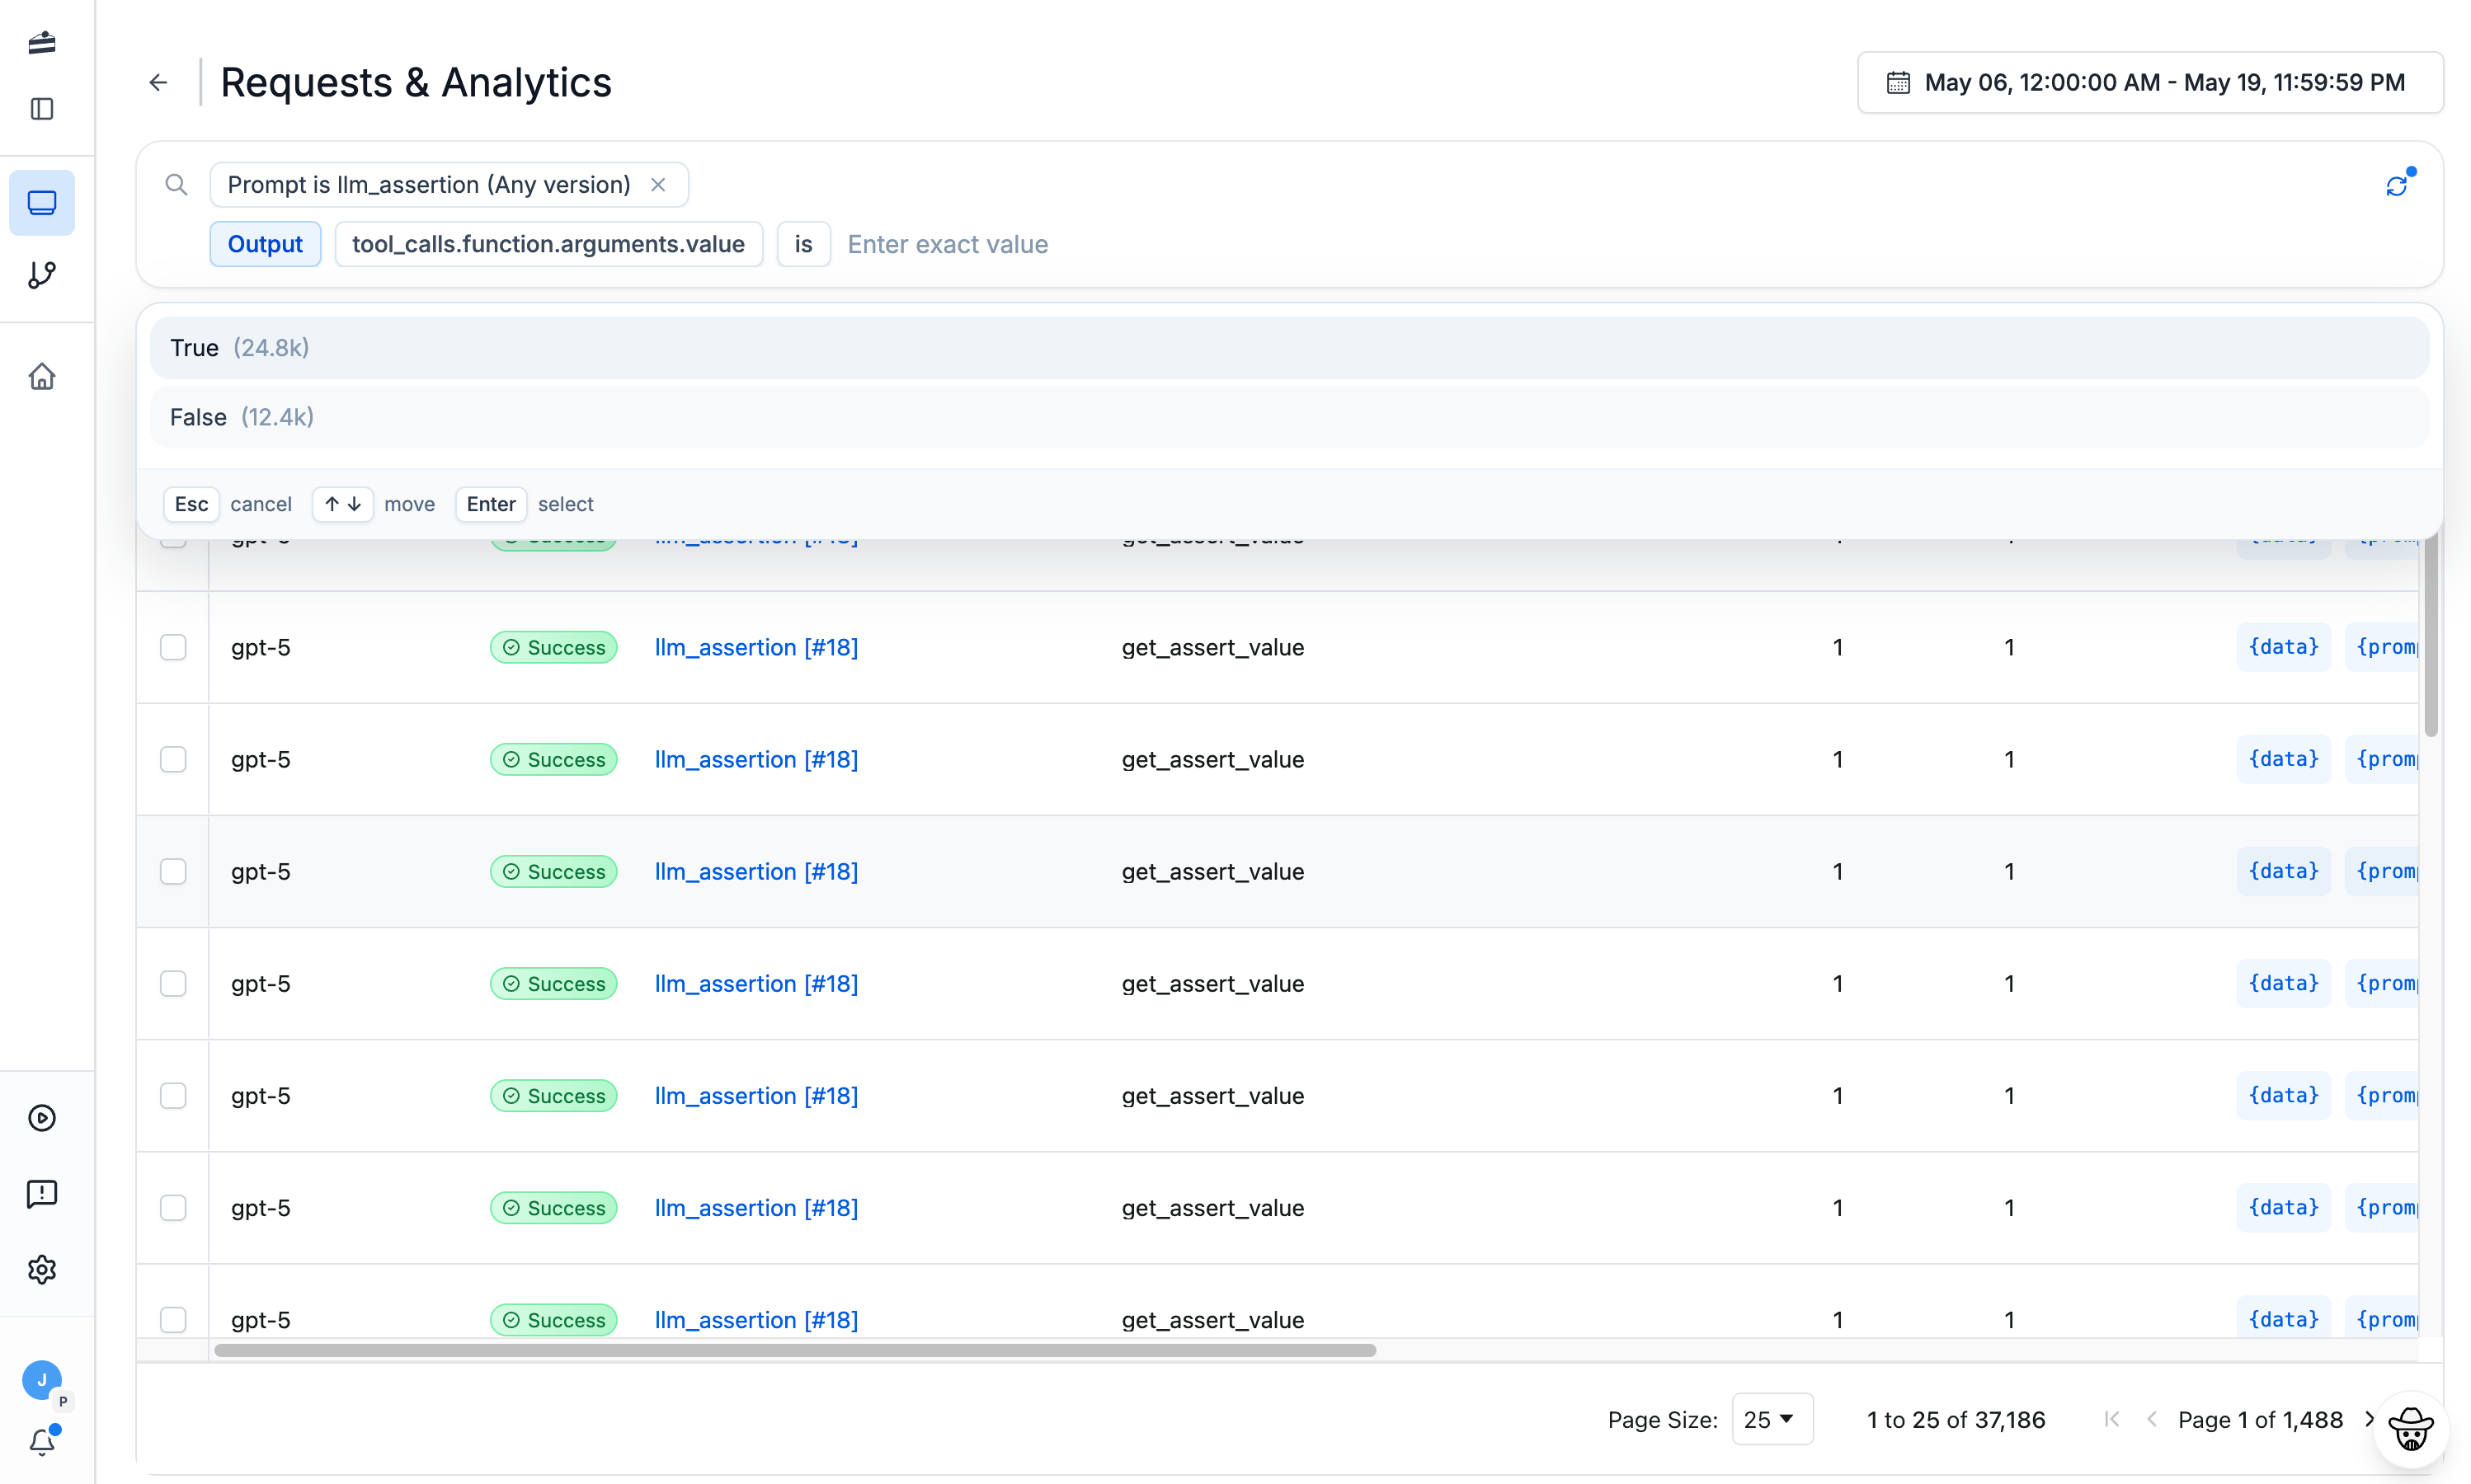The image size is (2471, 1484).
Task: Click the Success badge in fourth full row
Action: (554, 983)
